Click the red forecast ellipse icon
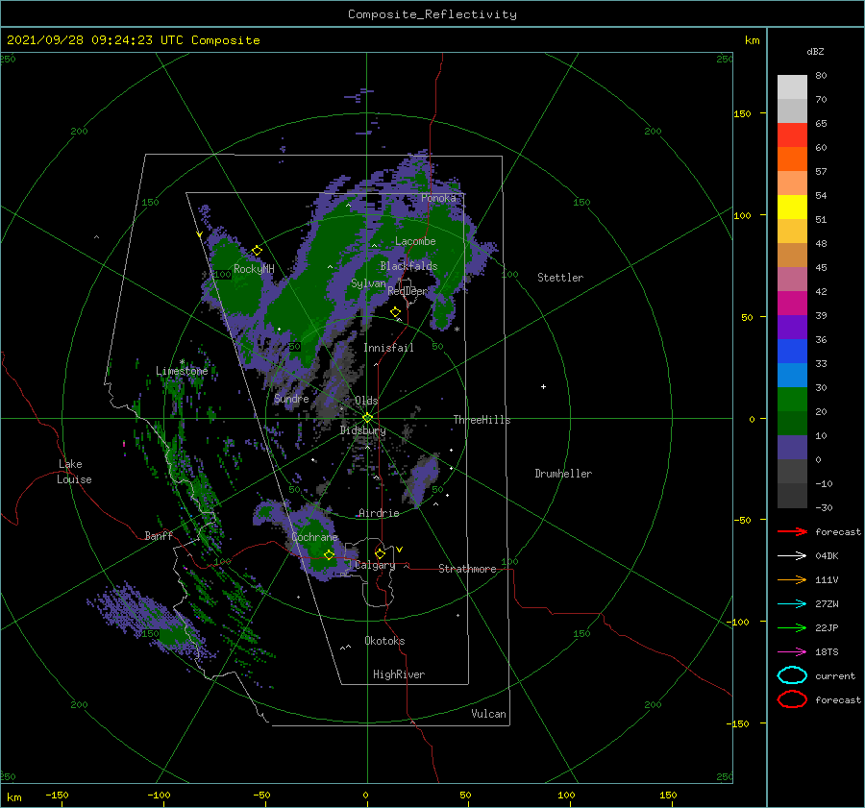 point(792,699)
